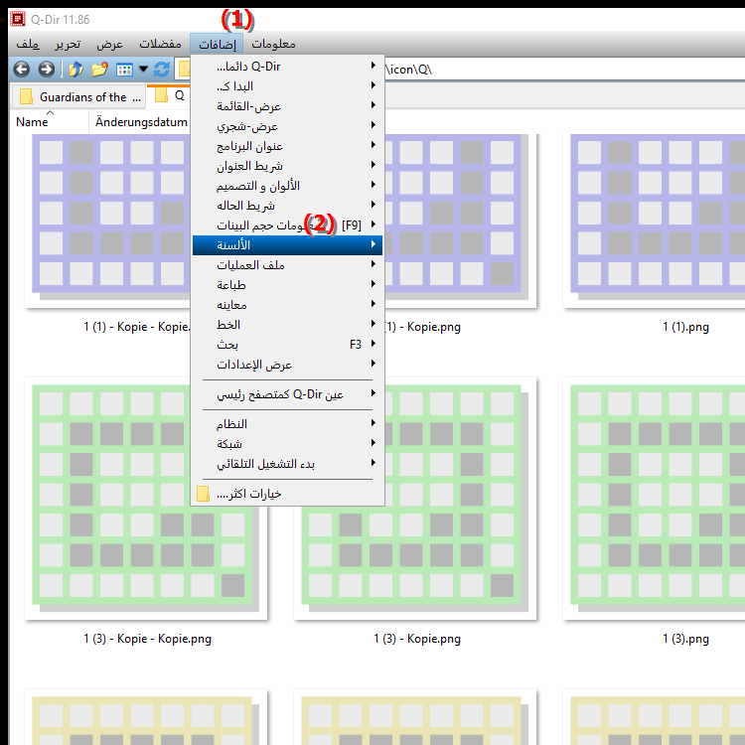
Task: Click the up one folder level icon
Action: click(76, 70)
